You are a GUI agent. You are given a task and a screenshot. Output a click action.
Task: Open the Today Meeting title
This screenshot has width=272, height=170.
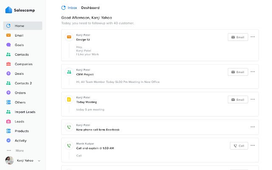coord(86,102)
